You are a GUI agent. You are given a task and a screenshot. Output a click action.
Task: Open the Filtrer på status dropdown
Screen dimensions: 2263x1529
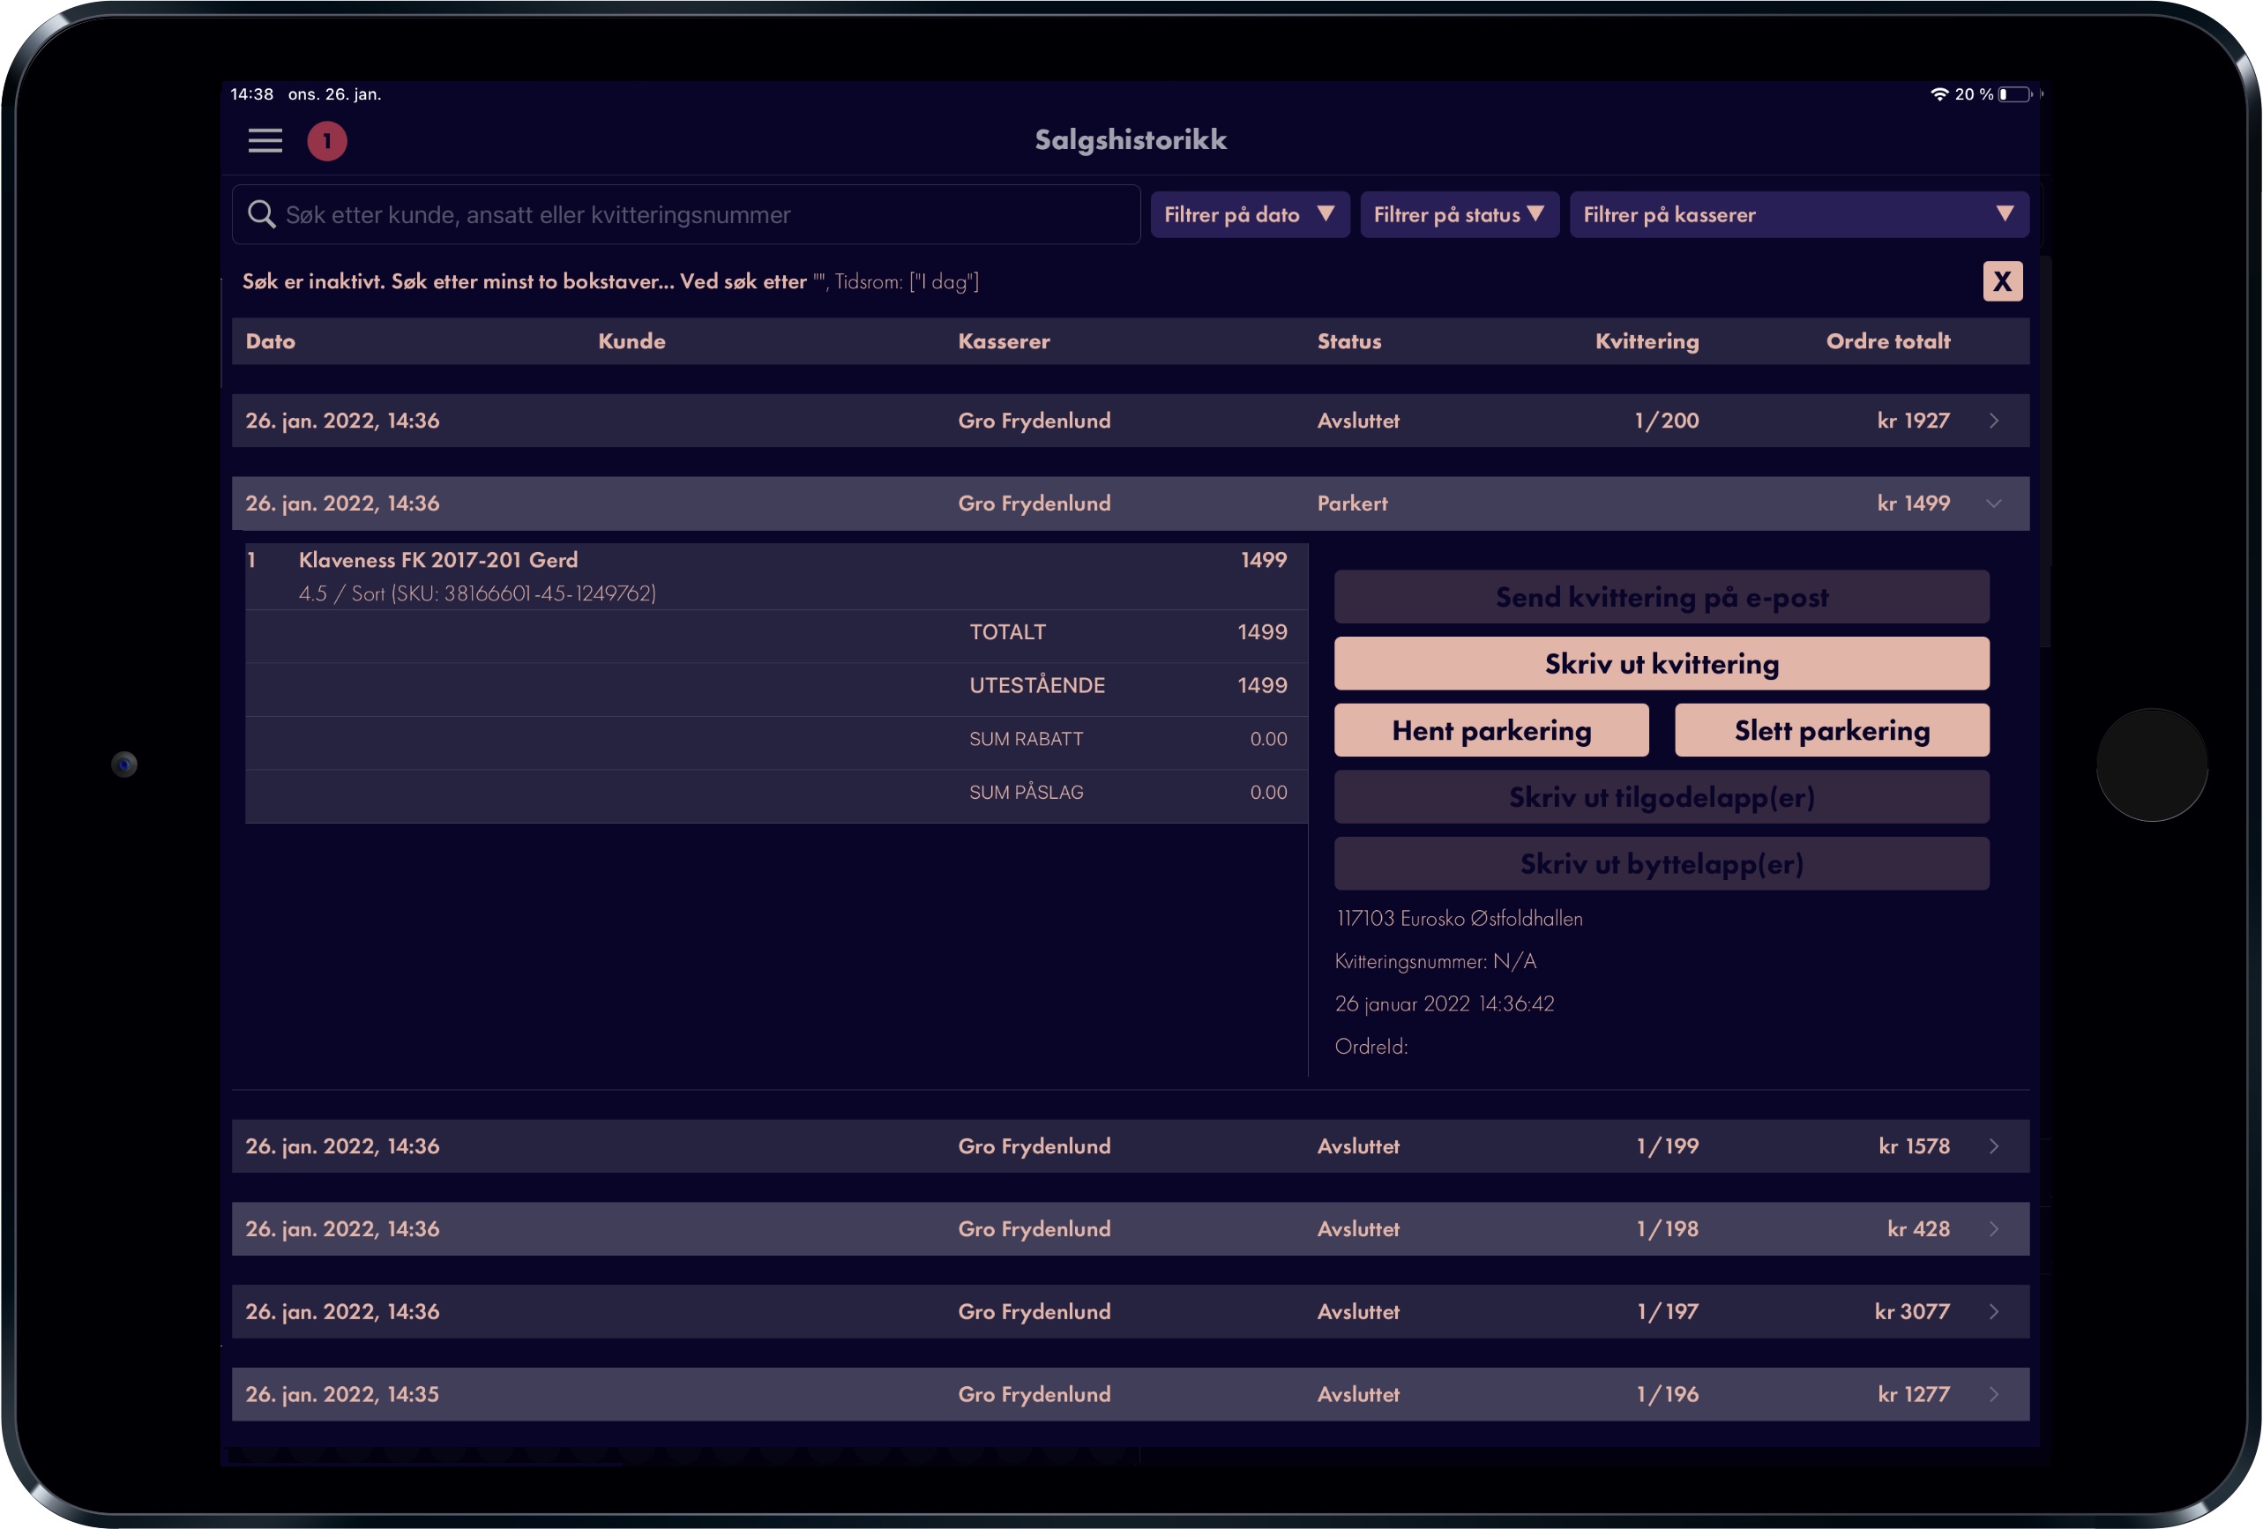1459,214
